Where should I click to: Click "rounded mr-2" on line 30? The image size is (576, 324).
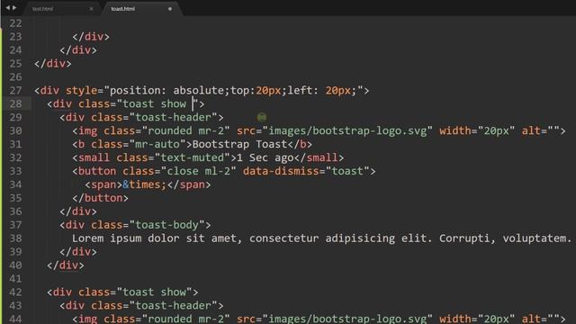pos(186,130)
